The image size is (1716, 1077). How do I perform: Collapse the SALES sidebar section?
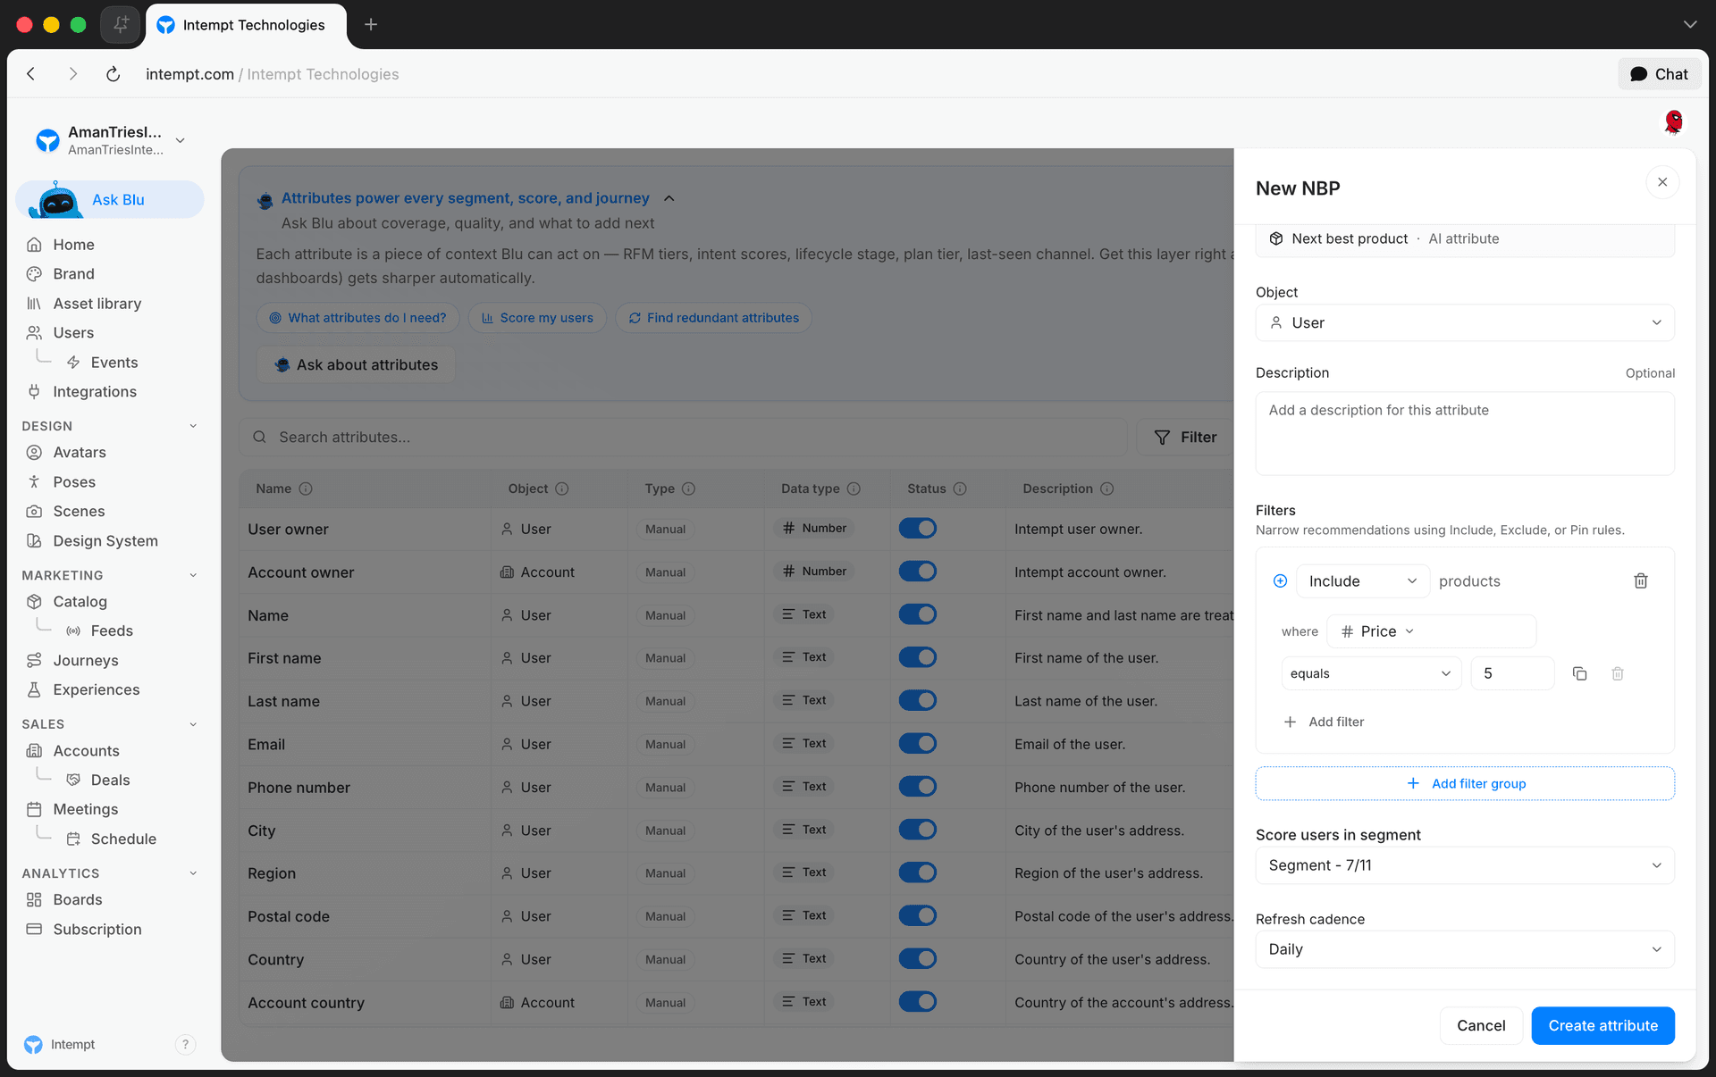point(193,724)
